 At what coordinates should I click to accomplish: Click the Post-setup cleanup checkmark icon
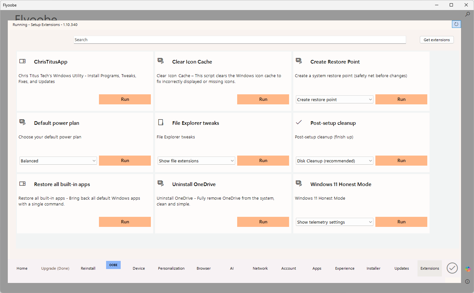pos(299,122)
